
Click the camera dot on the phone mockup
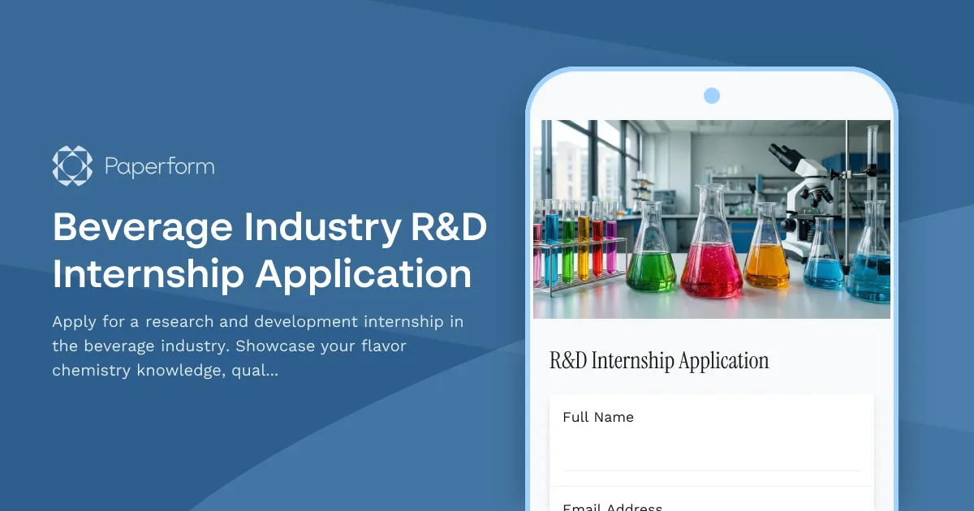711,95
